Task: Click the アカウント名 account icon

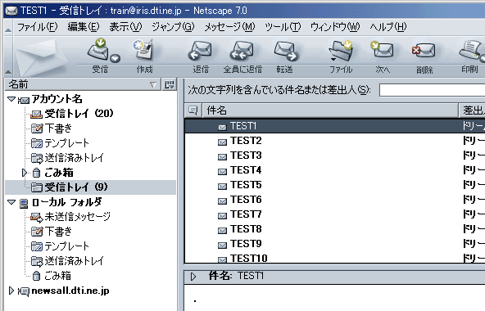Action: click(x=24, y=100)
